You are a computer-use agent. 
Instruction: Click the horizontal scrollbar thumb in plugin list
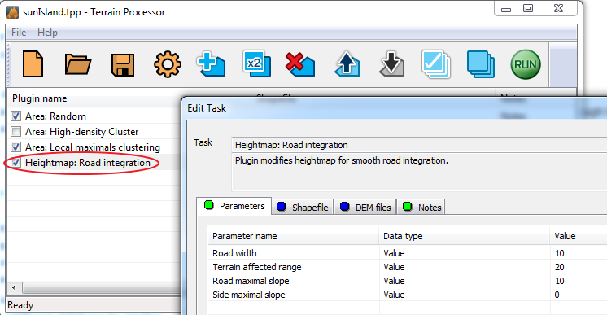click(102, 287)
